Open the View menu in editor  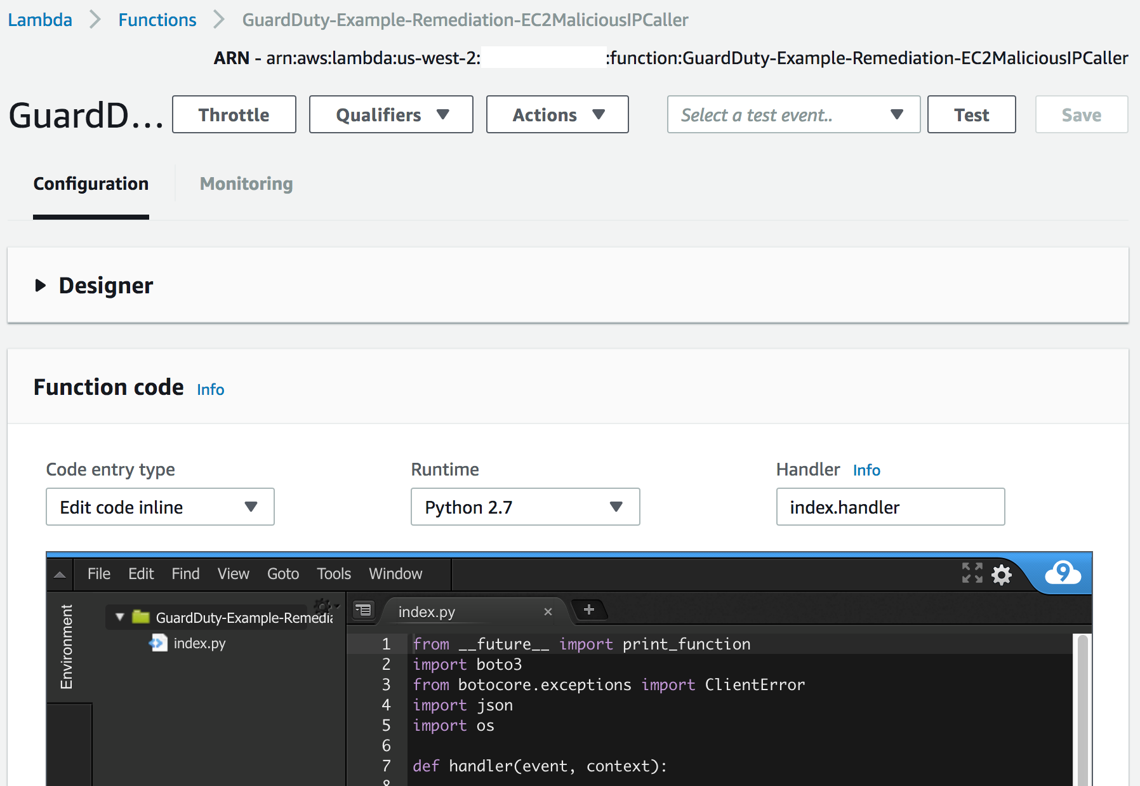point(234,574)
